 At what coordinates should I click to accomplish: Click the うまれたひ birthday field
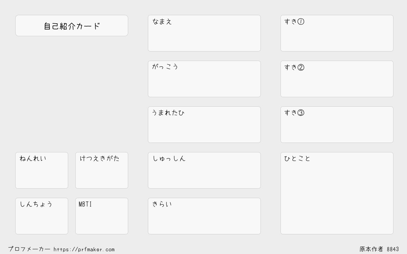tap(204, 125)
